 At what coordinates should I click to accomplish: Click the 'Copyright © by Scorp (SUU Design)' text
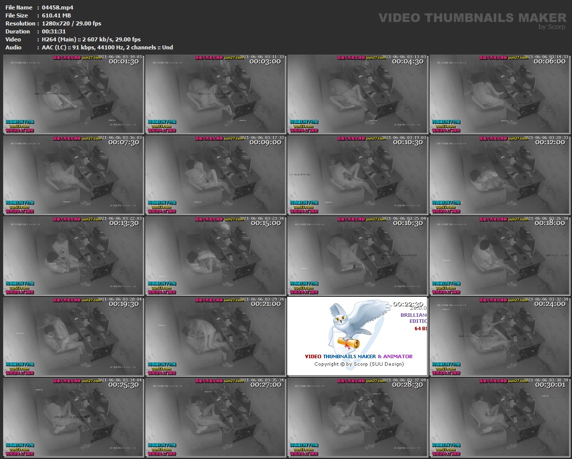[x=359, y=364]
